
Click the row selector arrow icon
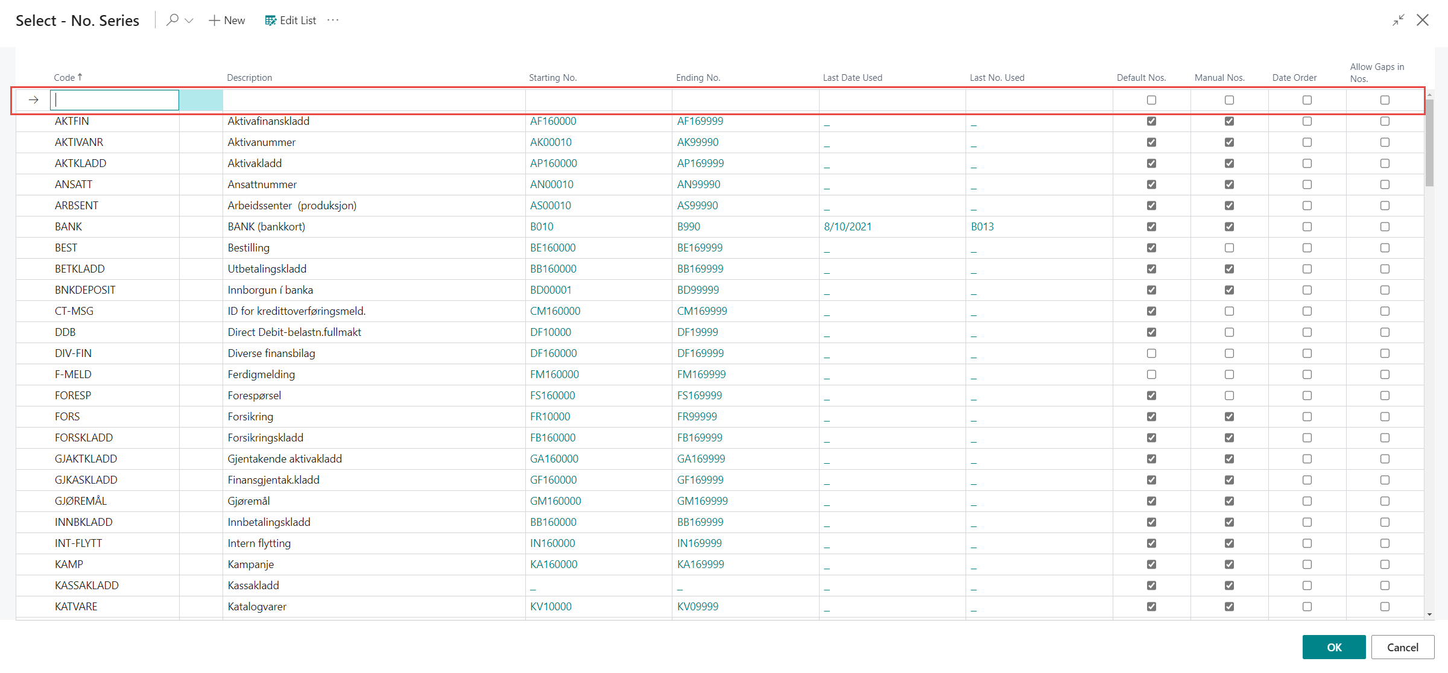click(34, 100)
